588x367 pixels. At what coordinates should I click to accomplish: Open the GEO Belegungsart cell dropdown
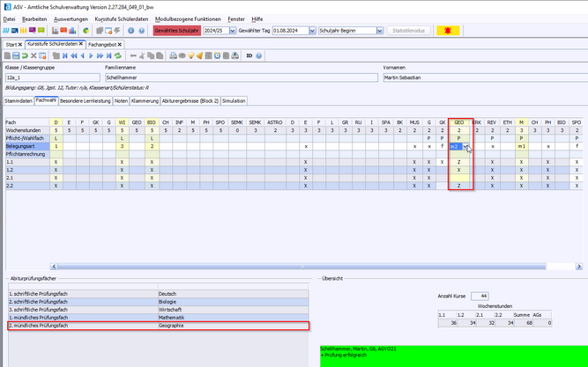466,146
